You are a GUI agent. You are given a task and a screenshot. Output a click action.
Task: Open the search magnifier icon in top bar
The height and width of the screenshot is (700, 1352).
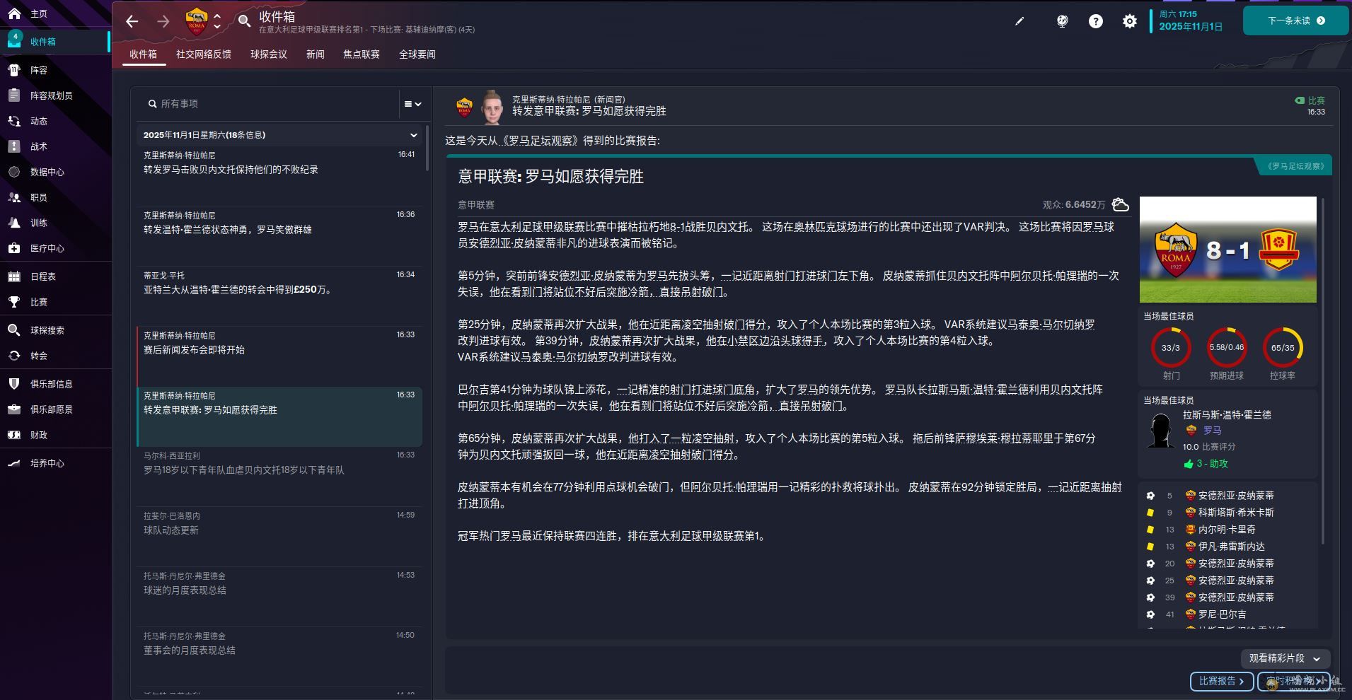(x=244, y=21)
